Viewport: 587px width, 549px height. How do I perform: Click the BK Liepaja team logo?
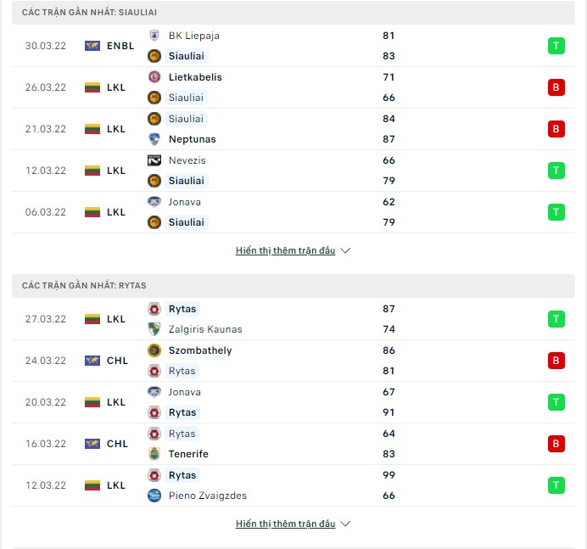(154, 36)
